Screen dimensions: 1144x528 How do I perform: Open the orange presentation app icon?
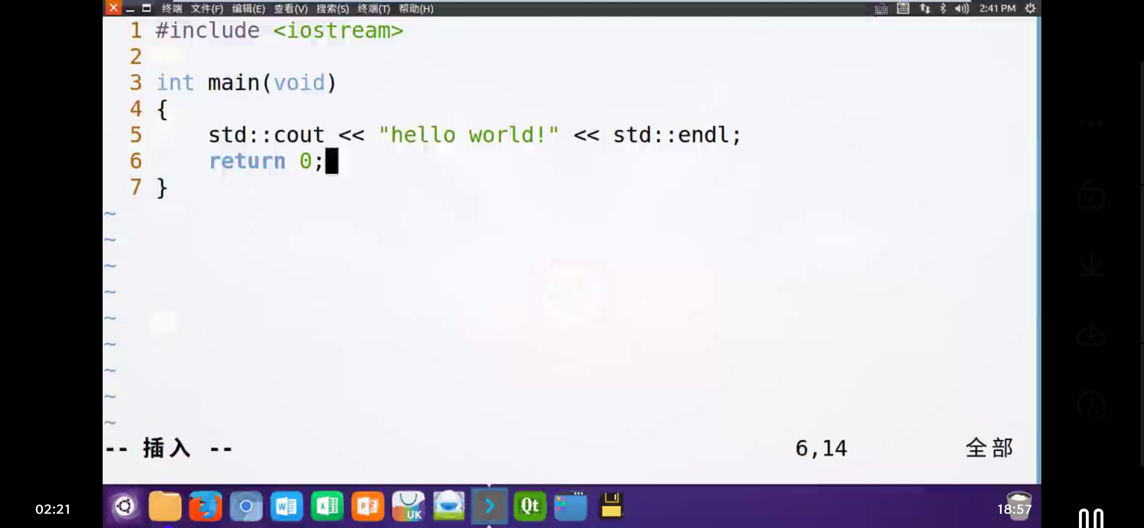368,506
